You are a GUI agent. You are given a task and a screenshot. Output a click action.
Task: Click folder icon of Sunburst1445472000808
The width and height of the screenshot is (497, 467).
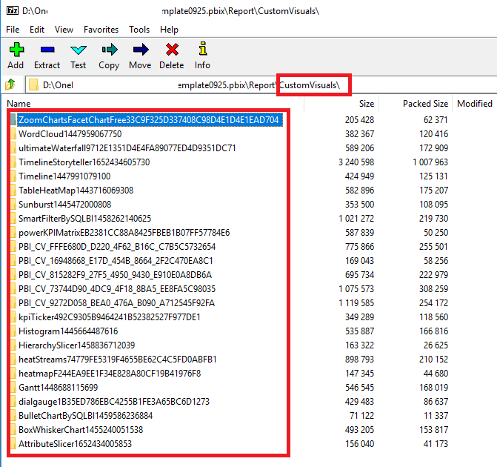click(x=13, y=205)
